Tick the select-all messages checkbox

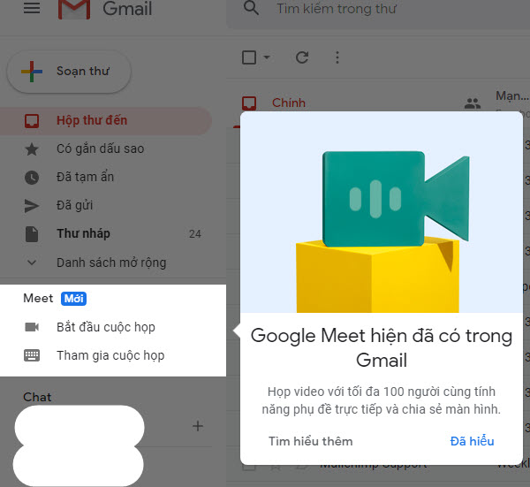click(x=249, y=57)
